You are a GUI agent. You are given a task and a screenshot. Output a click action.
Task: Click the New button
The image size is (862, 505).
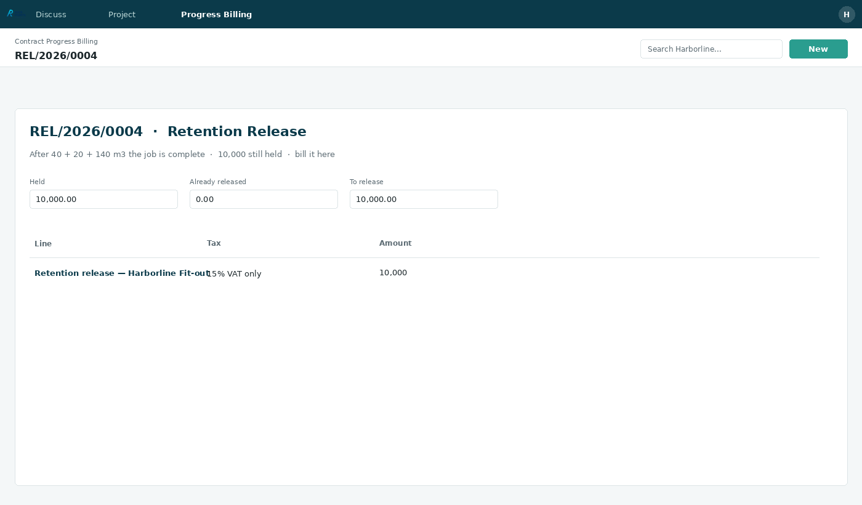coord(818,49)
